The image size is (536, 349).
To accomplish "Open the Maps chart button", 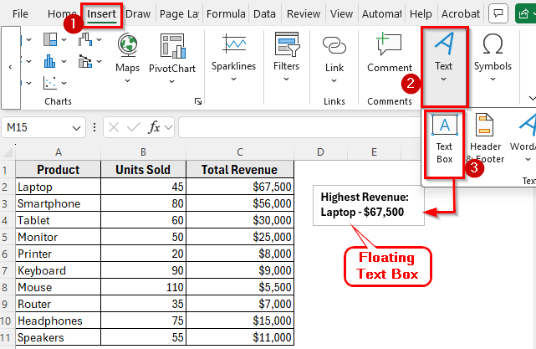I will 127,58.
